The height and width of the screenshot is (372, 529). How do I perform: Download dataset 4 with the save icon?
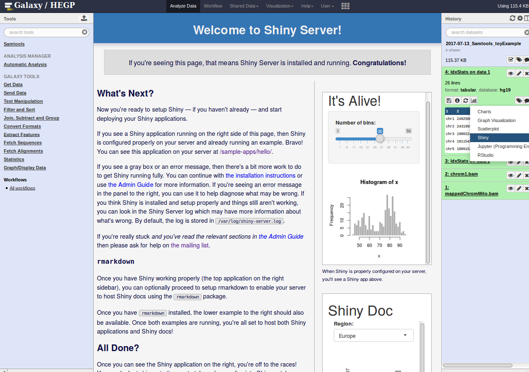[449, 100]
